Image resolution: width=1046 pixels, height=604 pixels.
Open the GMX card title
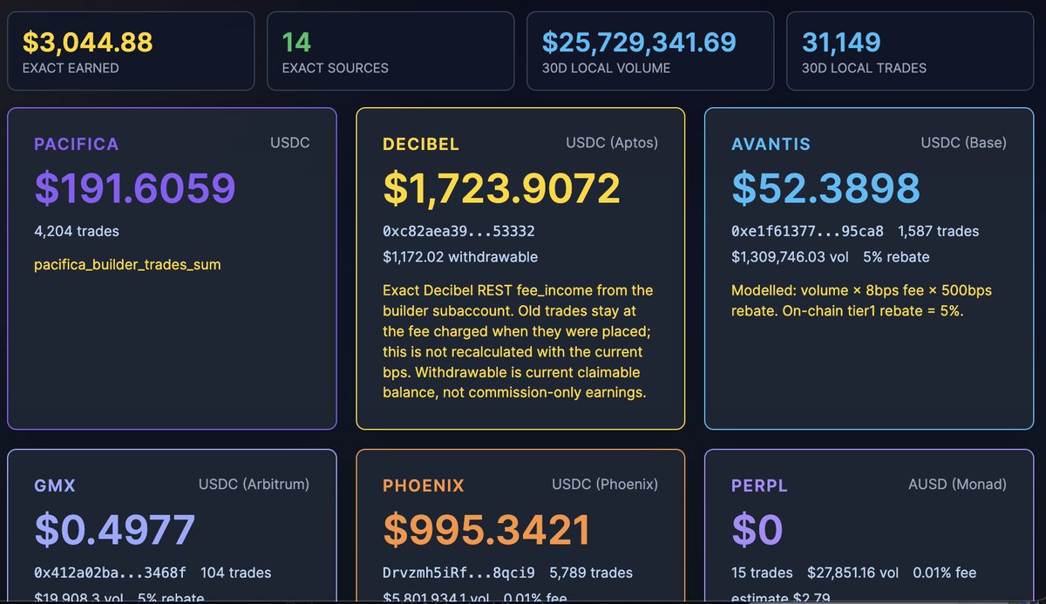[x=55, y=485]
